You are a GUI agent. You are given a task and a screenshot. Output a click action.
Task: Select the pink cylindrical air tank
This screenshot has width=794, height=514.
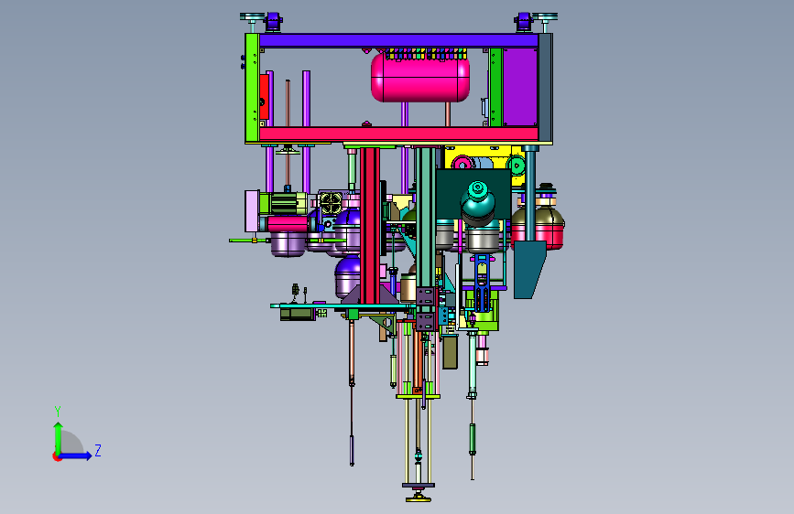420,78
